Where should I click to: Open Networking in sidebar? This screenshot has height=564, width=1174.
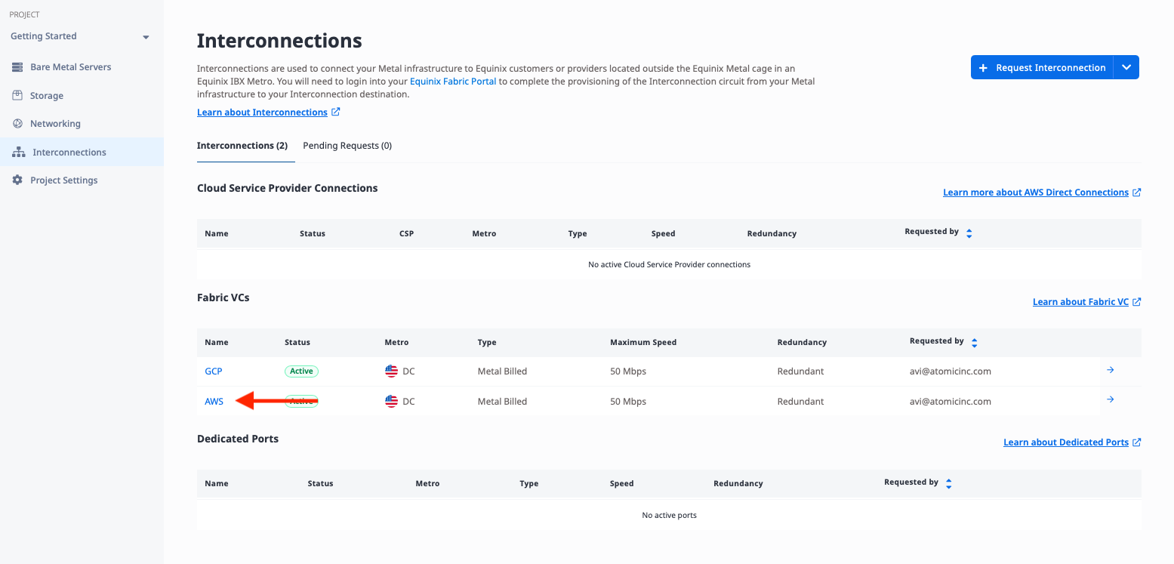55,124
